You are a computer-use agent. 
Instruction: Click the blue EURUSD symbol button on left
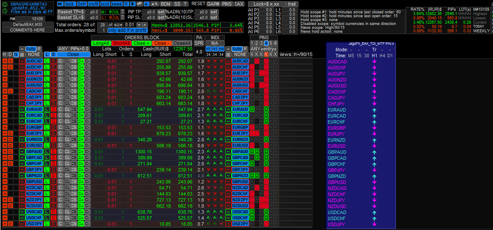point(34,145)
